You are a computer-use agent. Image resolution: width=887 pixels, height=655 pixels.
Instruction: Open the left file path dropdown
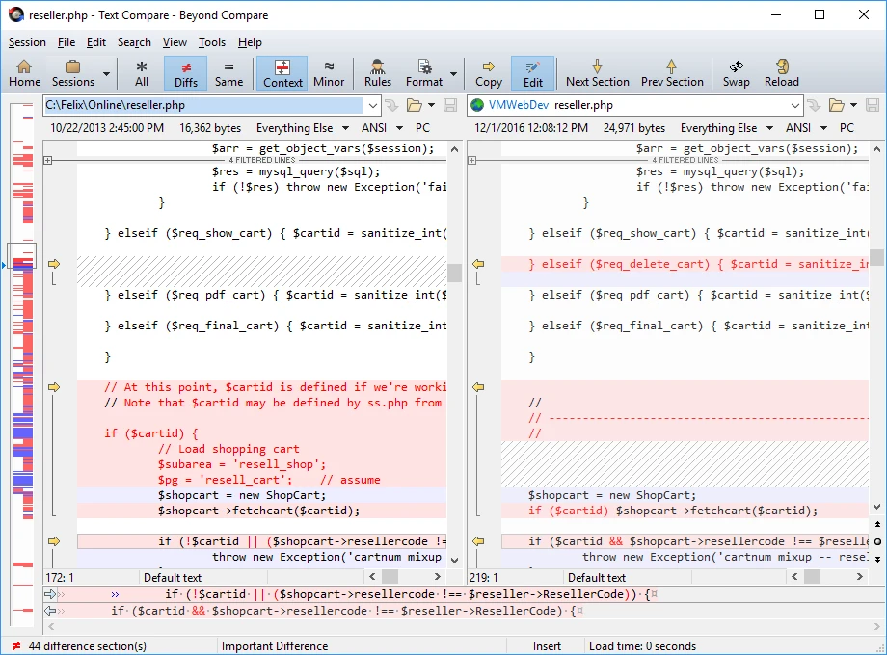tap(372, 105)
